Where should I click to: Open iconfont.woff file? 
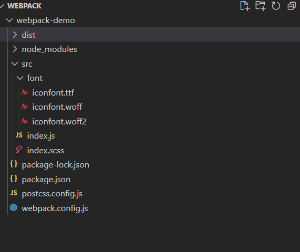pos(57,107)
